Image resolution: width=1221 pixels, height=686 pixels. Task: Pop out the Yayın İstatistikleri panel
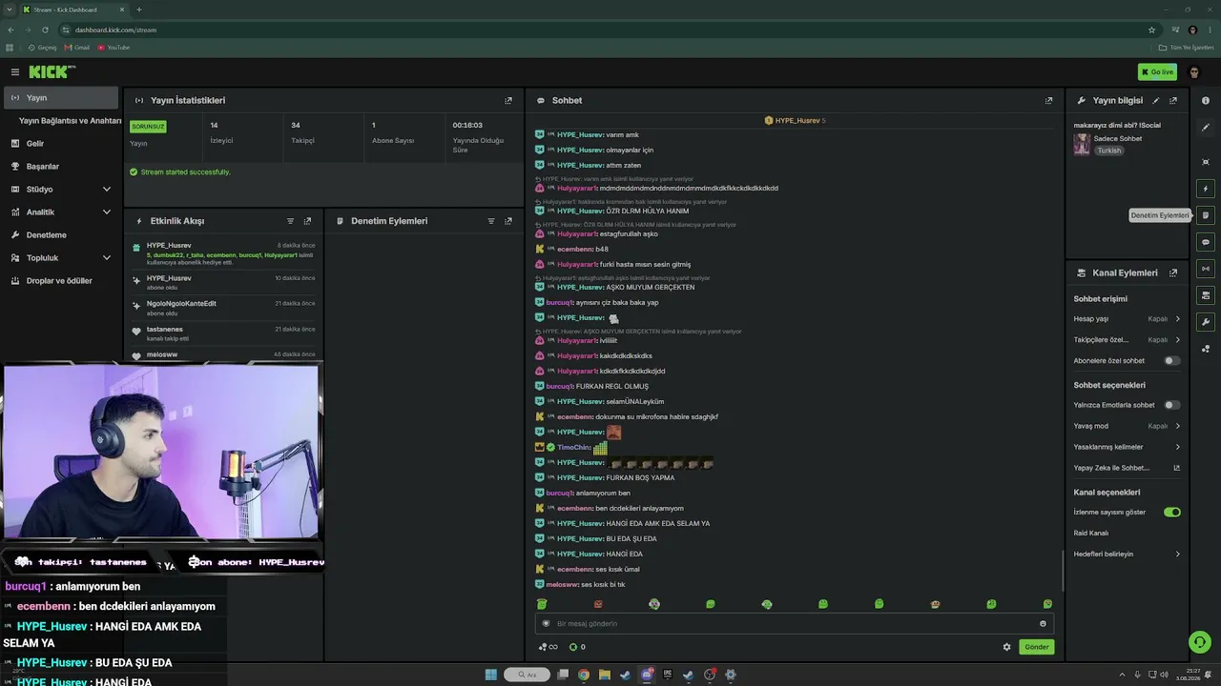click(508, 100)
